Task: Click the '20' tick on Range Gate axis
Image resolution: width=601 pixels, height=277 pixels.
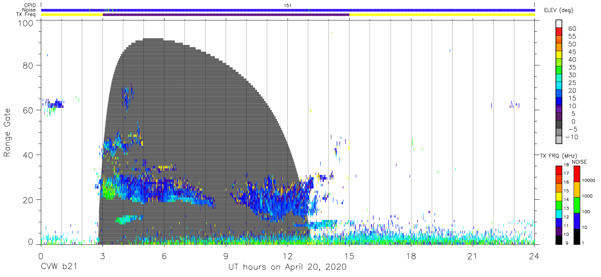Action: tap(29, 200)
